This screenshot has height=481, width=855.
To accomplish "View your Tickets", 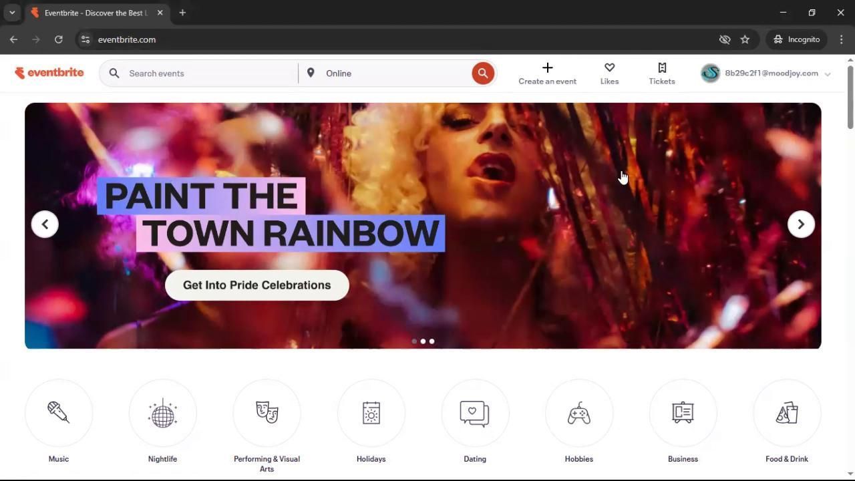I will pyautogui.click(x=661, y=73).
